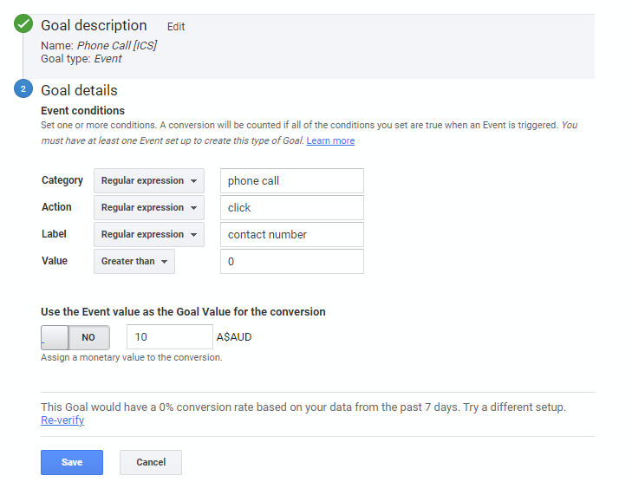Click the Use the Event value heading
This screenshot has width=632, height=482.
pyautogui.click(x=183, y=311)
